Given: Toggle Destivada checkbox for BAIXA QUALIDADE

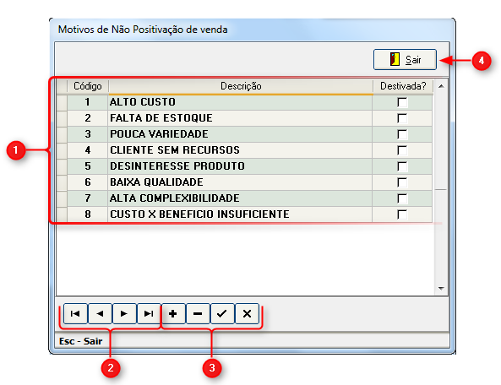Looking at the screenshot, I should coord(402,182).
